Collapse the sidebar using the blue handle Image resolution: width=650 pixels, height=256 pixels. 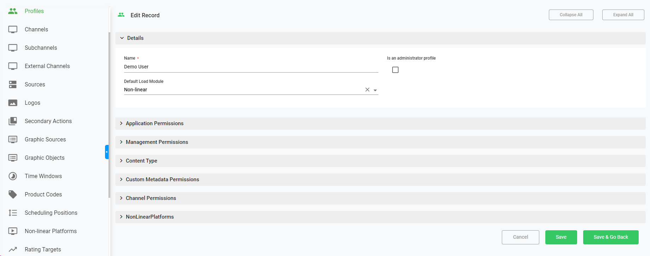pyautogui.click(x=107, y=152)
